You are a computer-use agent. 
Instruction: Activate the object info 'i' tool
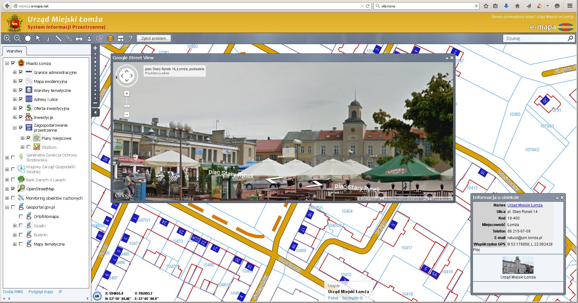pyautogui.click(x=48, y=38)
